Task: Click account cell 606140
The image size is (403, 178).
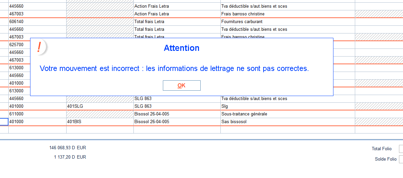Action: [x=37, y=22]
